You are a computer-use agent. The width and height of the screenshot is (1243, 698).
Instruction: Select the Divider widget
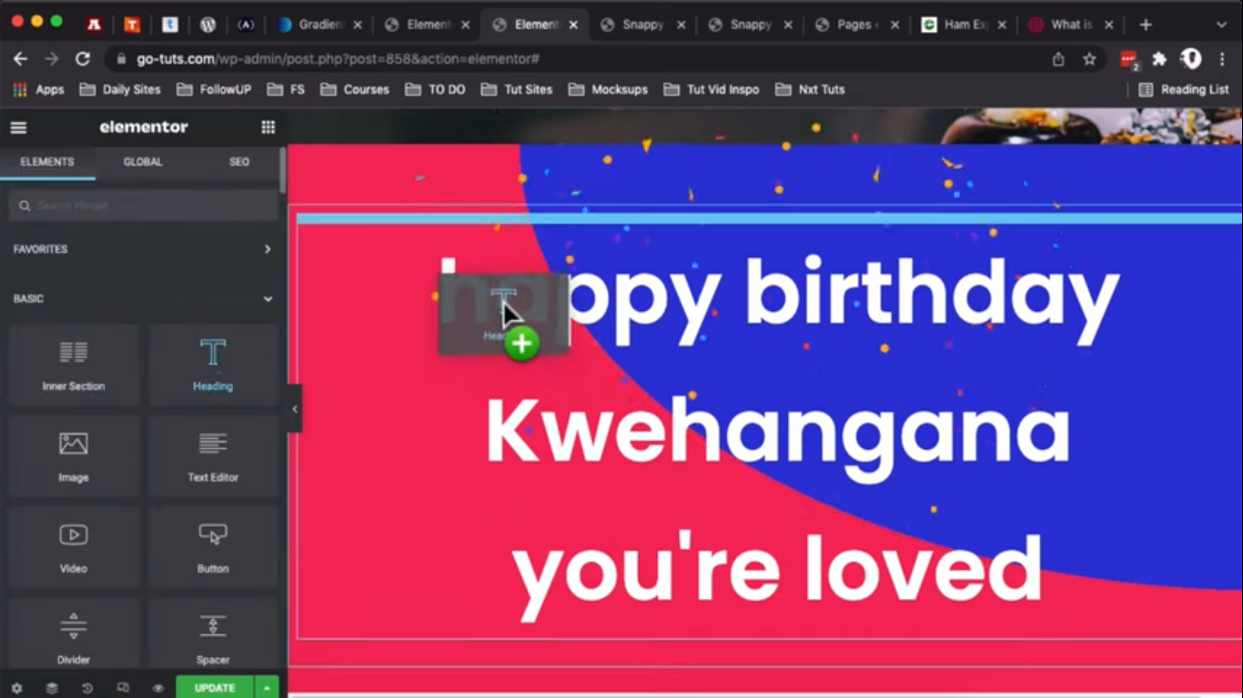coord(74,635)
